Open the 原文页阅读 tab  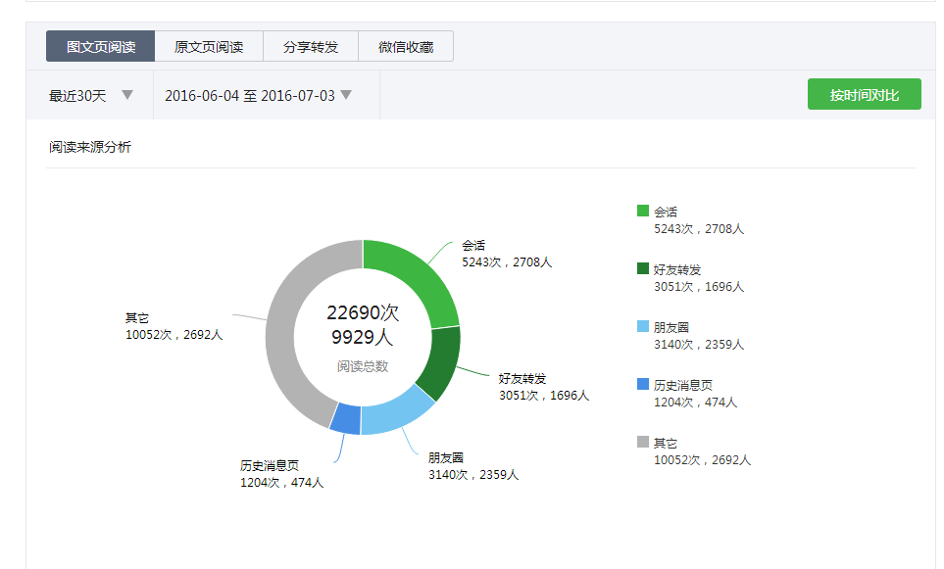[209, 46]
